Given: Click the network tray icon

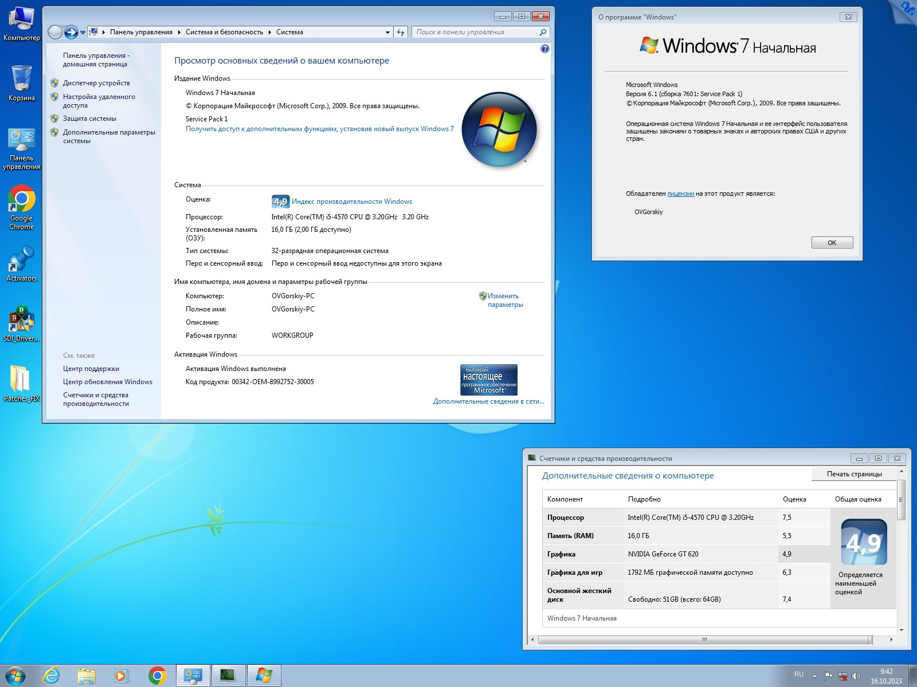Looking at the screenshot, I should tap(842, 676).
